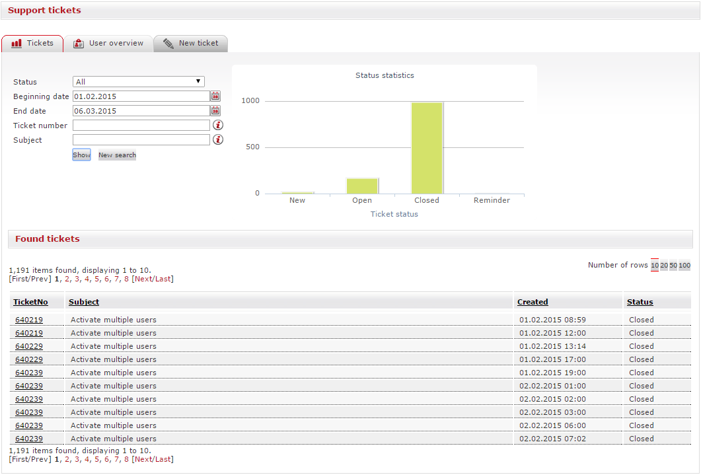The image size is (701, 475).
Task: Sort table by Created column header
Action: [x=533, y=302]
